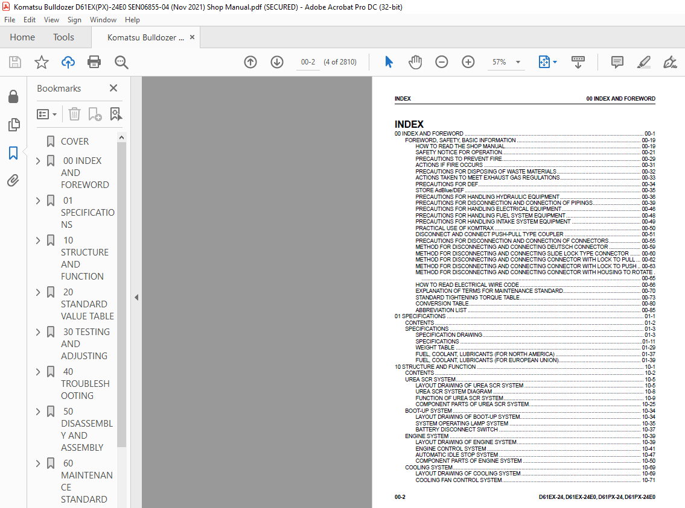Click the Save file icon
The height and width of the screenshot is (508, 685).
pyautogui.click(x=15, y=62)
